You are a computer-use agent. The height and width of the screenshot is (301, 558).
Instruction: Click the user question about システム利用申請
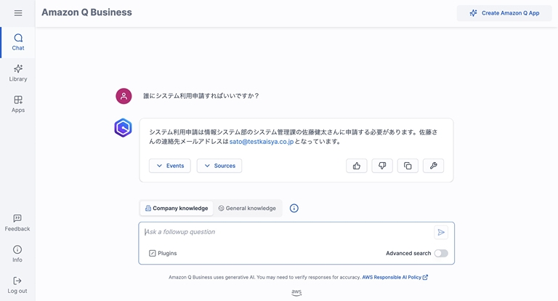tap(201, 96)
